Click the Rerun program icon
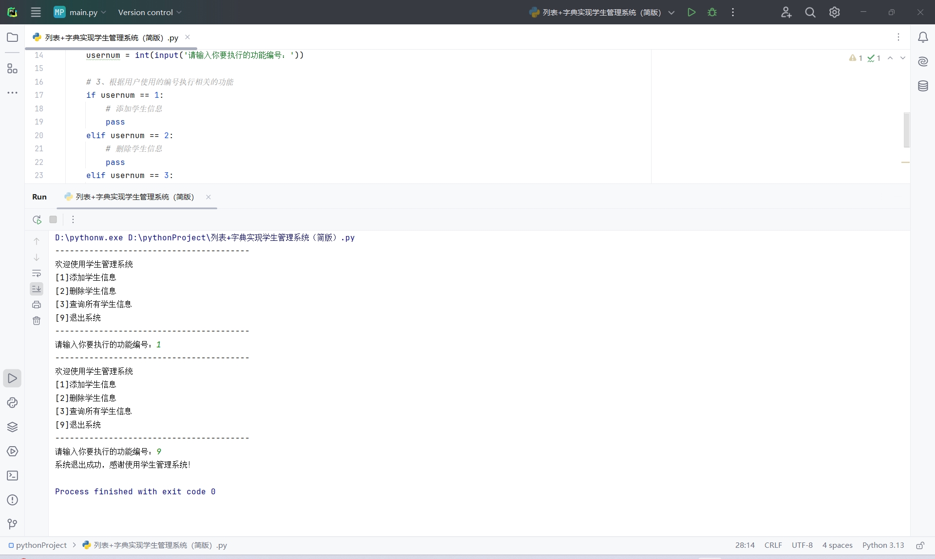Image resolution: width=935 pixels, height=559 pixels. (37, 219)
